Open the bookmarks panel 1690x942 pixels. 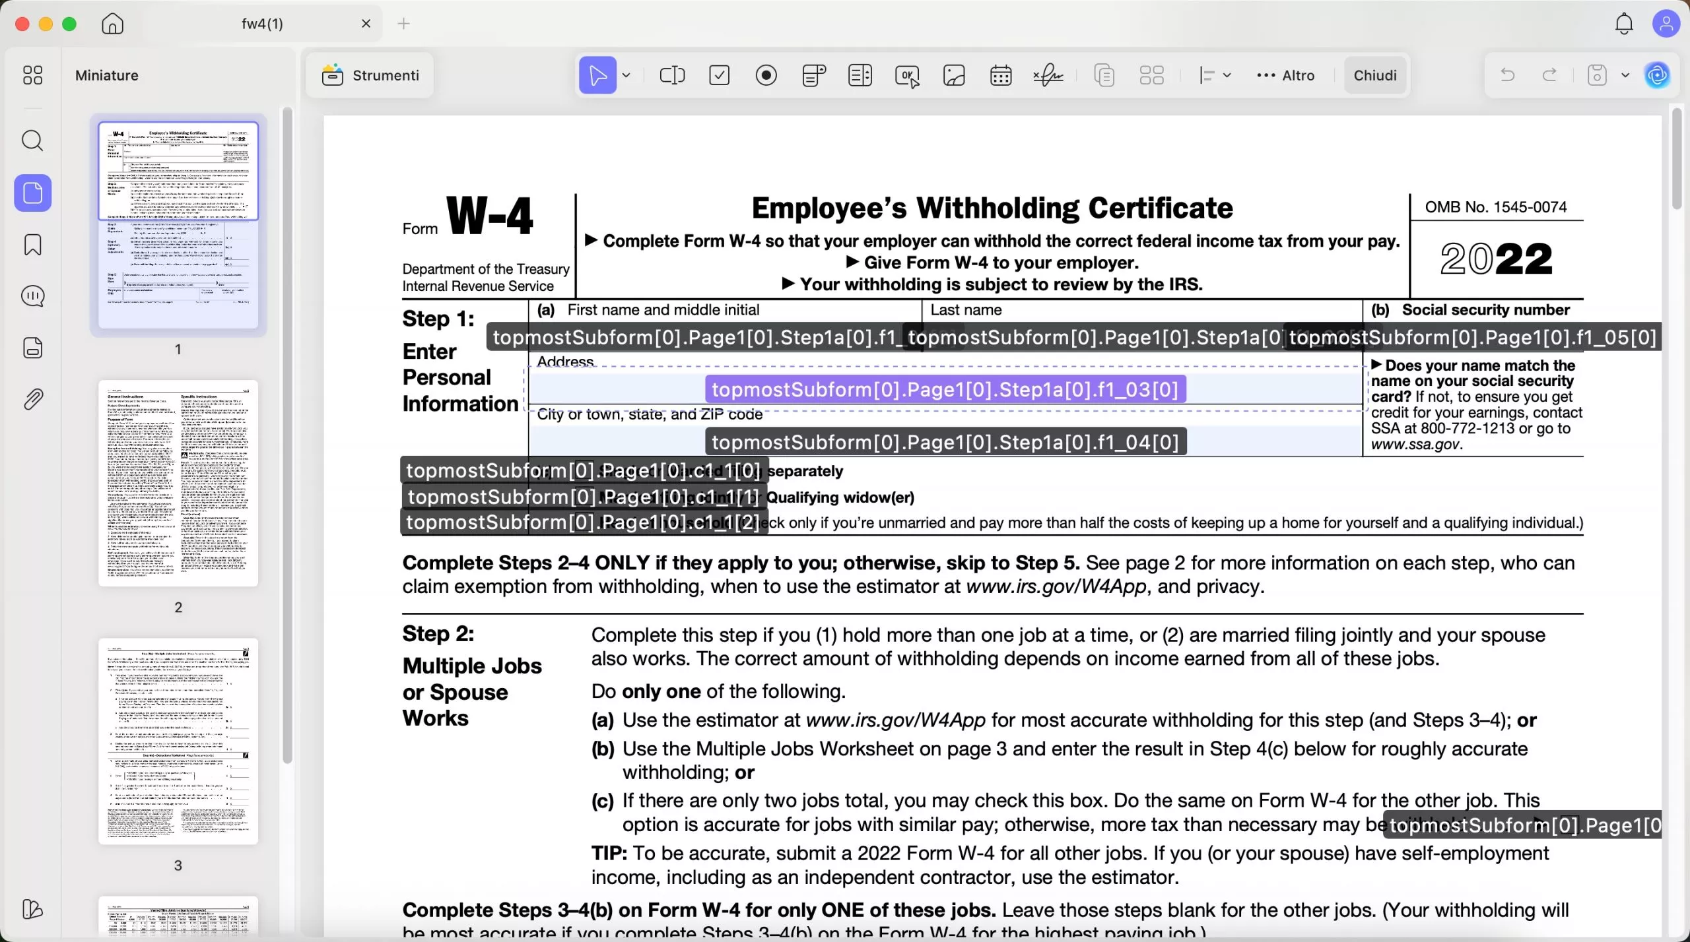point(32,245)
